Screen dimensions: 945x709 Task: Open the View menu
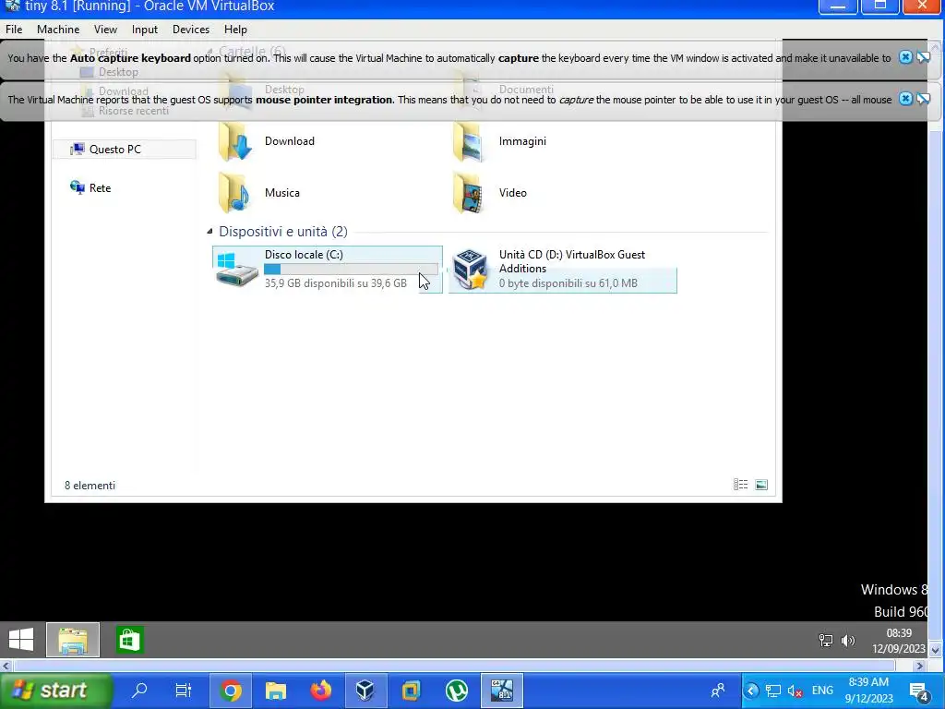tap(105, 29)
